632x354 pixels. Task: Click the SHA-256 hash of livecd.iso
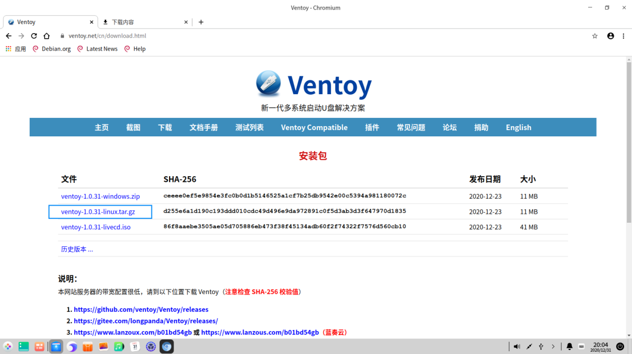pyautogui.click(x=285, y=226)
